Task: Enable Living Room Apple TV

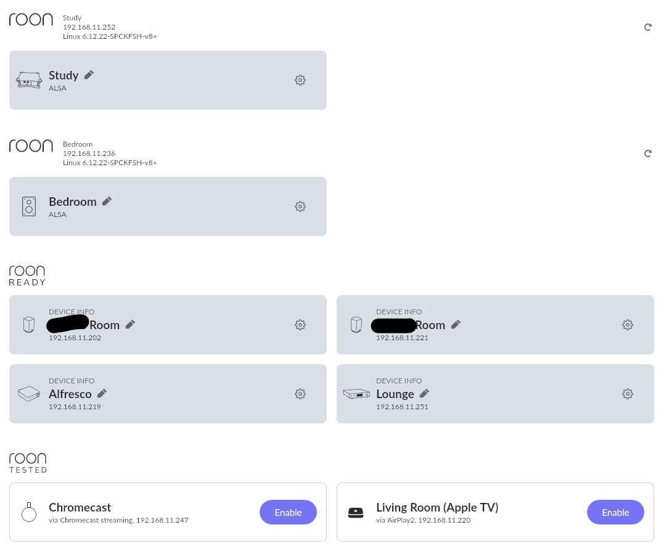Action: click(615, 512)
